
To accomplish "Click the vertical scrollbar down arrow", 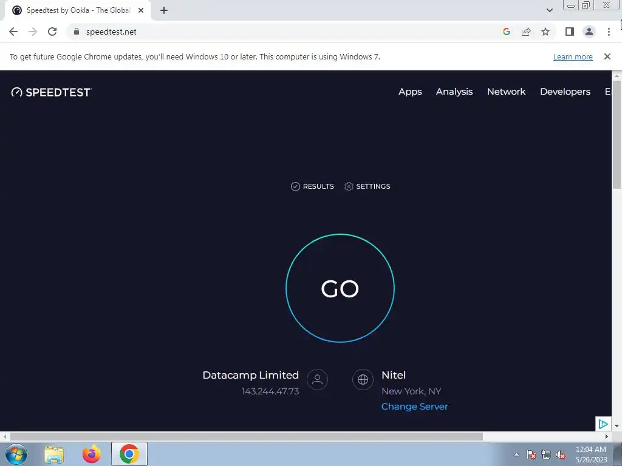I will pyautogui.click(x=617, y=426).
